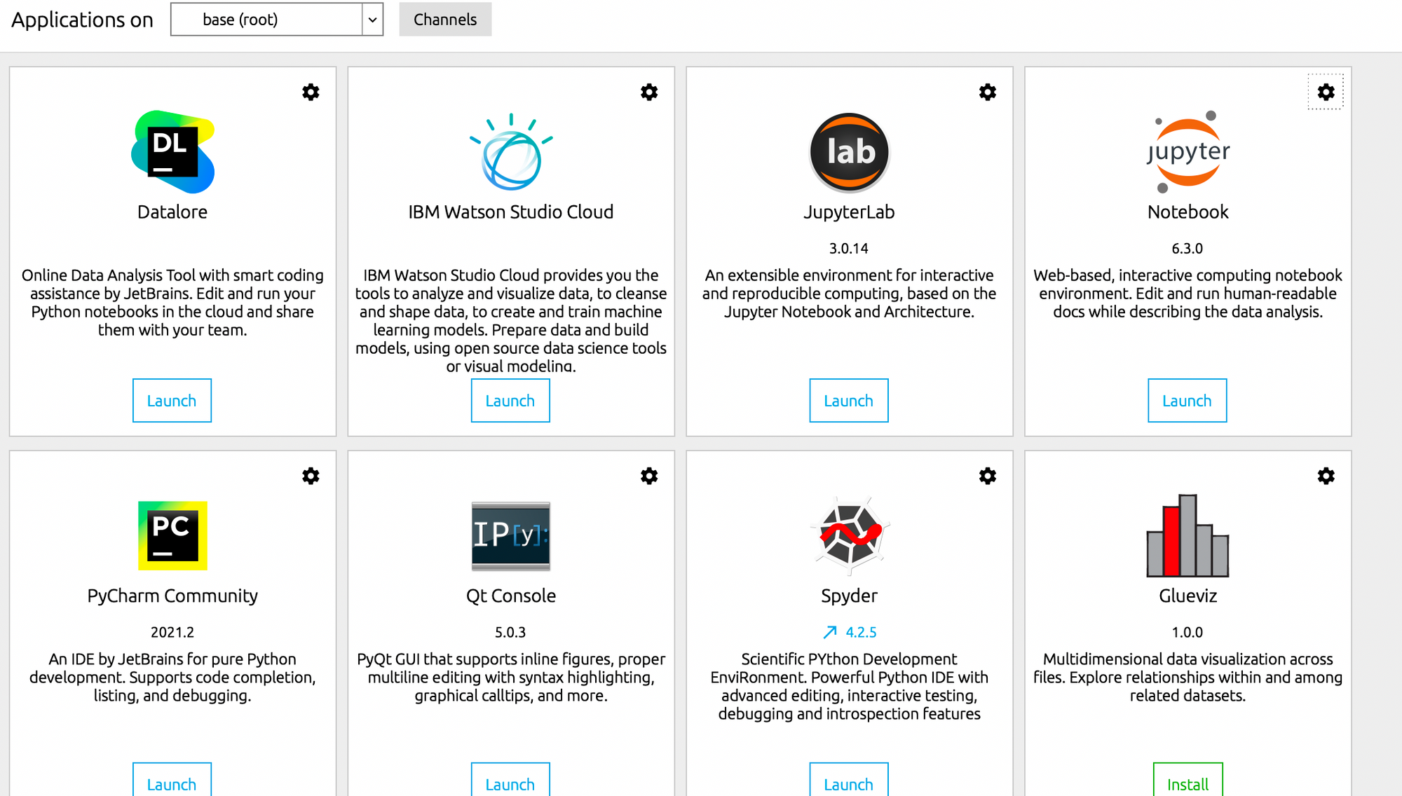1402x796 pixels.
Task: Launch IBM Watson Studio Cloud
Action: [x=510, y=401]
